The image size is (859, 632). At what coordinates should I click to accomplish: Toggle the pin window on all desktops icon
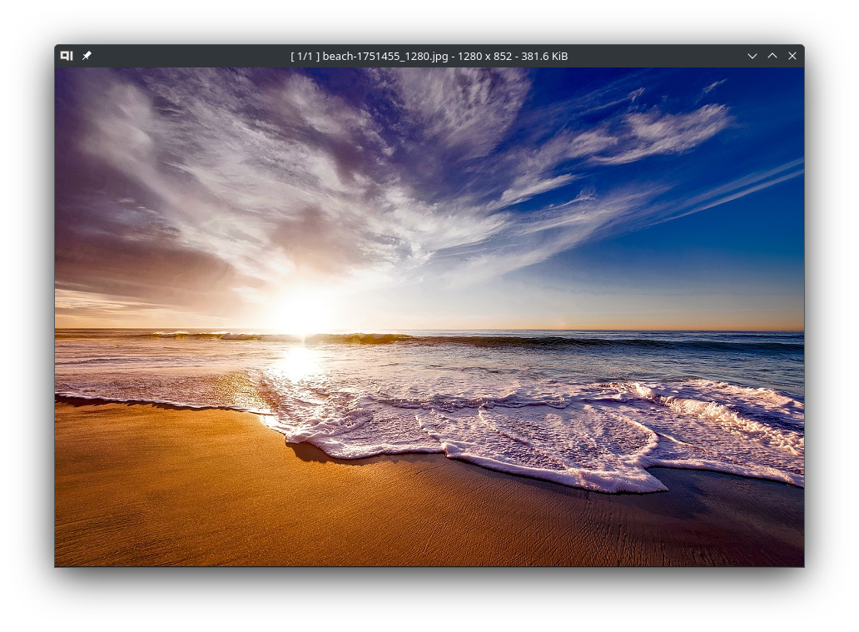87,56
